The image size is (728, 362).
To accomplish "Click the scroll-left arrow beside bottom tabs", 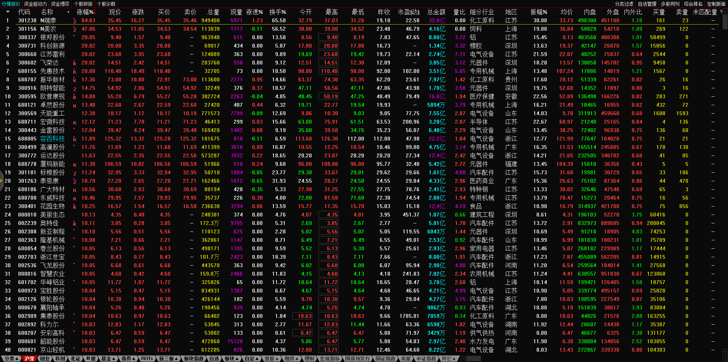I will (x=463, y=359).
